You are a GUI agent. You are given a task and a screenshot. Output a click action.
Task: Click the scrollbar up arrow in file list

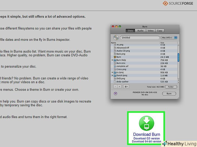(x=178, y=80)
